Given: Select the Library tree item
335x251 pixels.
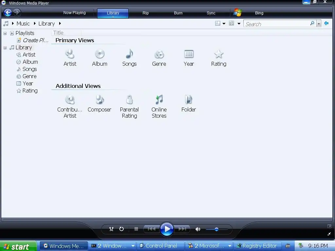Looking at the screenshot, I should coord(24,47).
